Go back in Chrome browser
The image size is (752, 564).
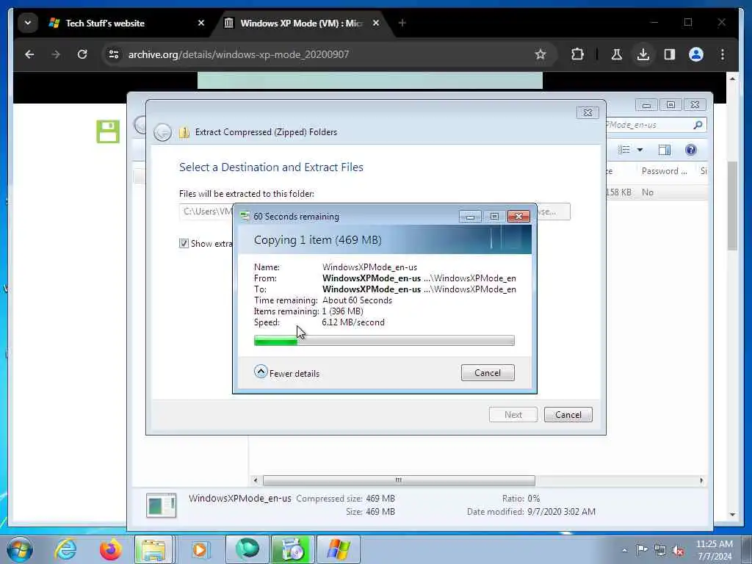pyautogui.click(x=29, y=54)
